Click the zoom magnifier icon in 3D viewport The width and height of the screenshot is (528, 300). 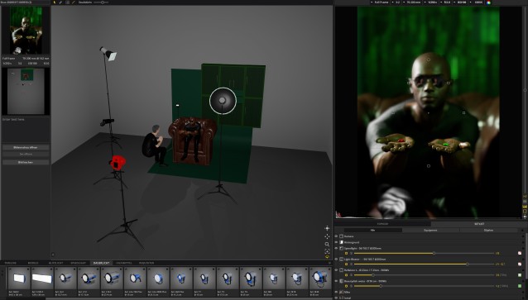pos(327,244)
